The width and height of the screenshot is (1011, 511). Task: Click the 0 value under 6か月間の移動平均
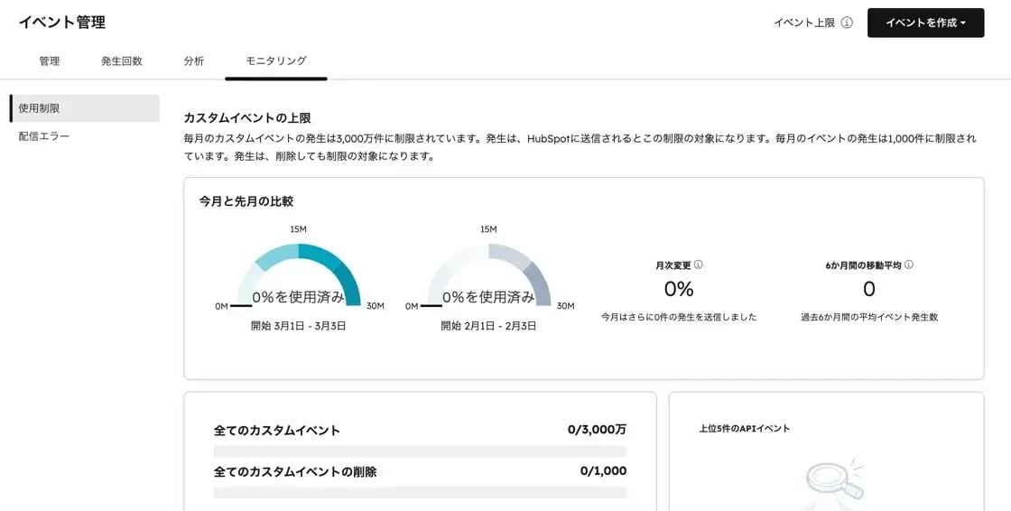pos(869,289)
